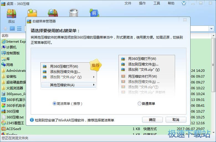Image resolution: width=216 pixels, height=142 pixels.
Task: Click 添加到 "文件.zip" (V) in normal menu preview
Action: point(144,69)
